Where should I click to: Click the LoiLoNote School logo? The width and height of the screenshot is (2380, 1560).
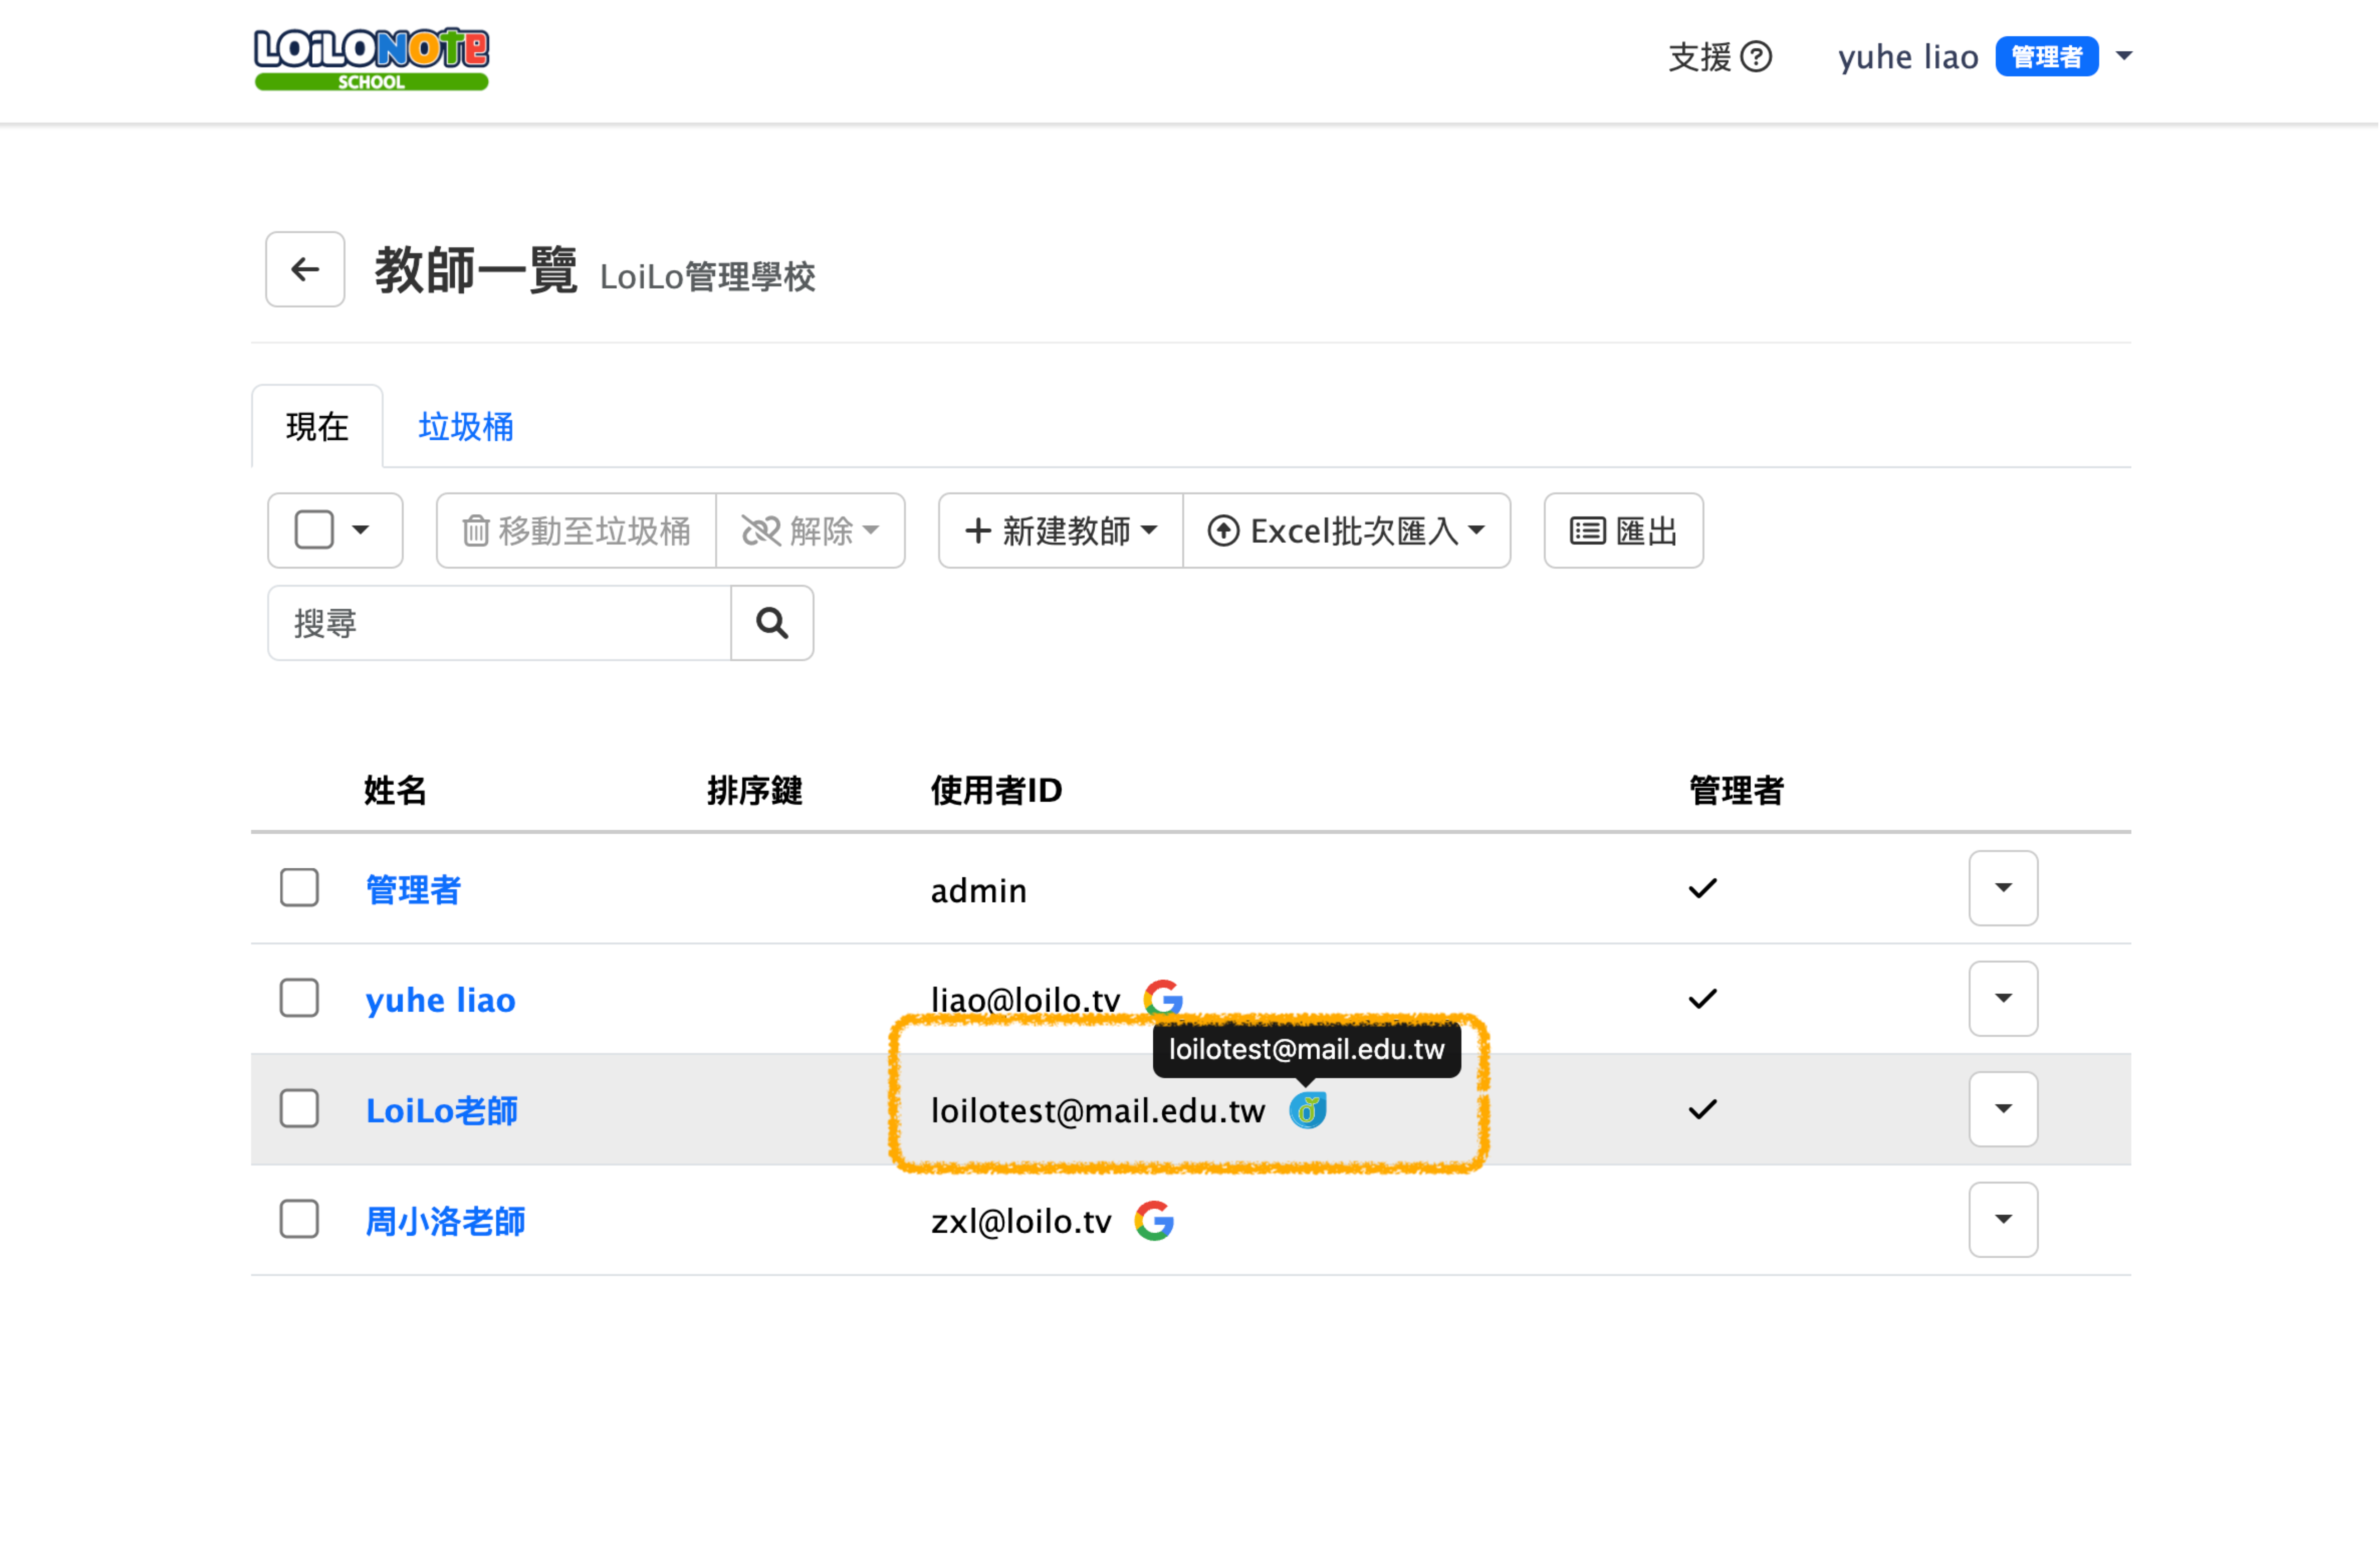pyautogui.click(x=371, y=58)
